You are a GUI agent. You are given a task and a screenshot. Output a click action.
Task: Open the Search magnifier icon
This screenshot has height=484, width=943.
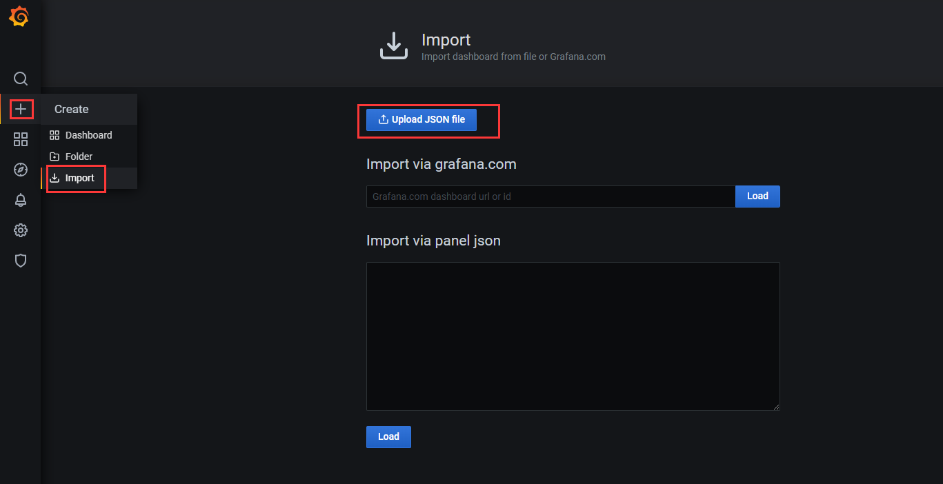(21, 79)
